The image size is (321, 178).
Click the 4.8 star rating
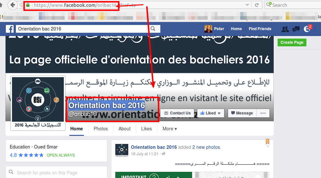click(27, 155)
